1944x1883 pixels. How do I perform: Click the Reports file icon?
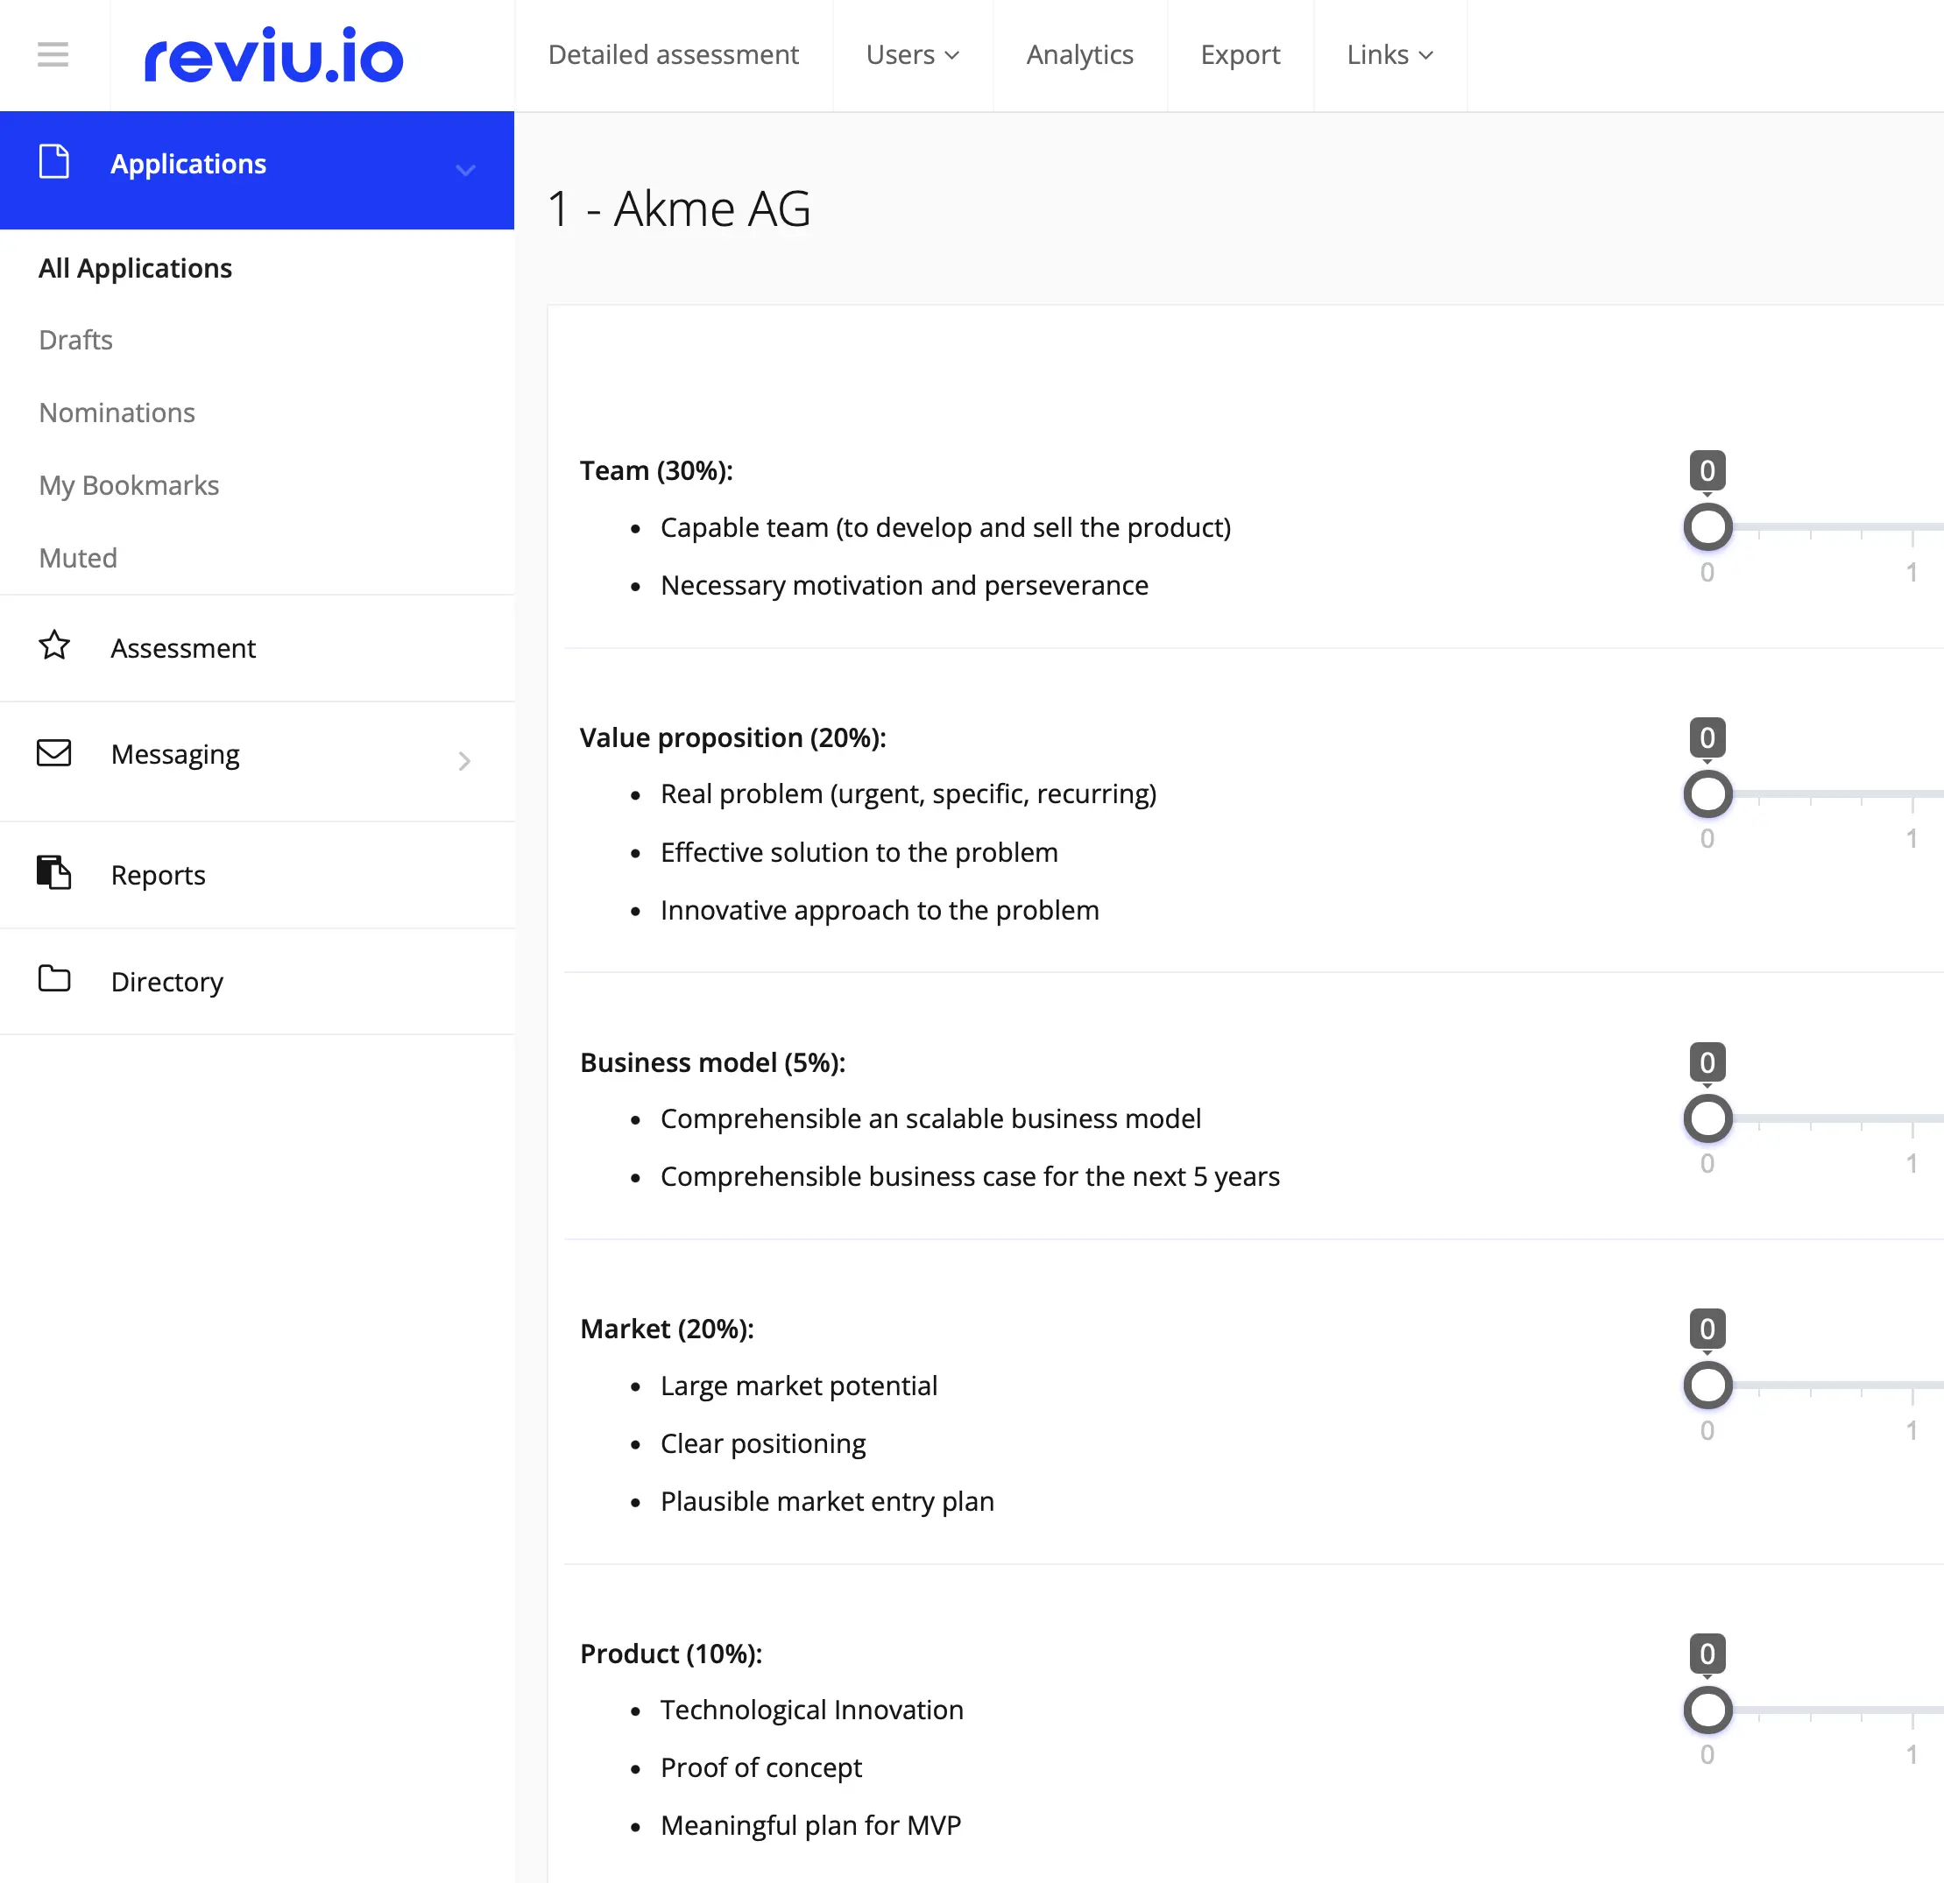pos(53,873)
